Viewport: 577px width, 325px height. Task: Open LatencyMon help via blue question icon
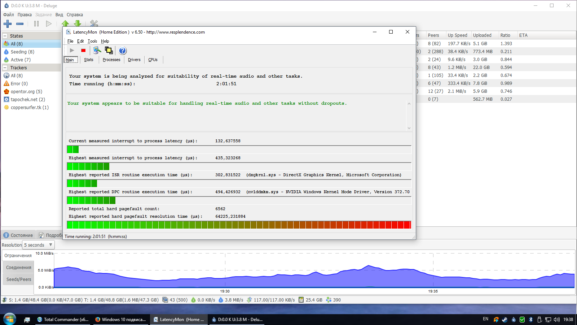123,51
